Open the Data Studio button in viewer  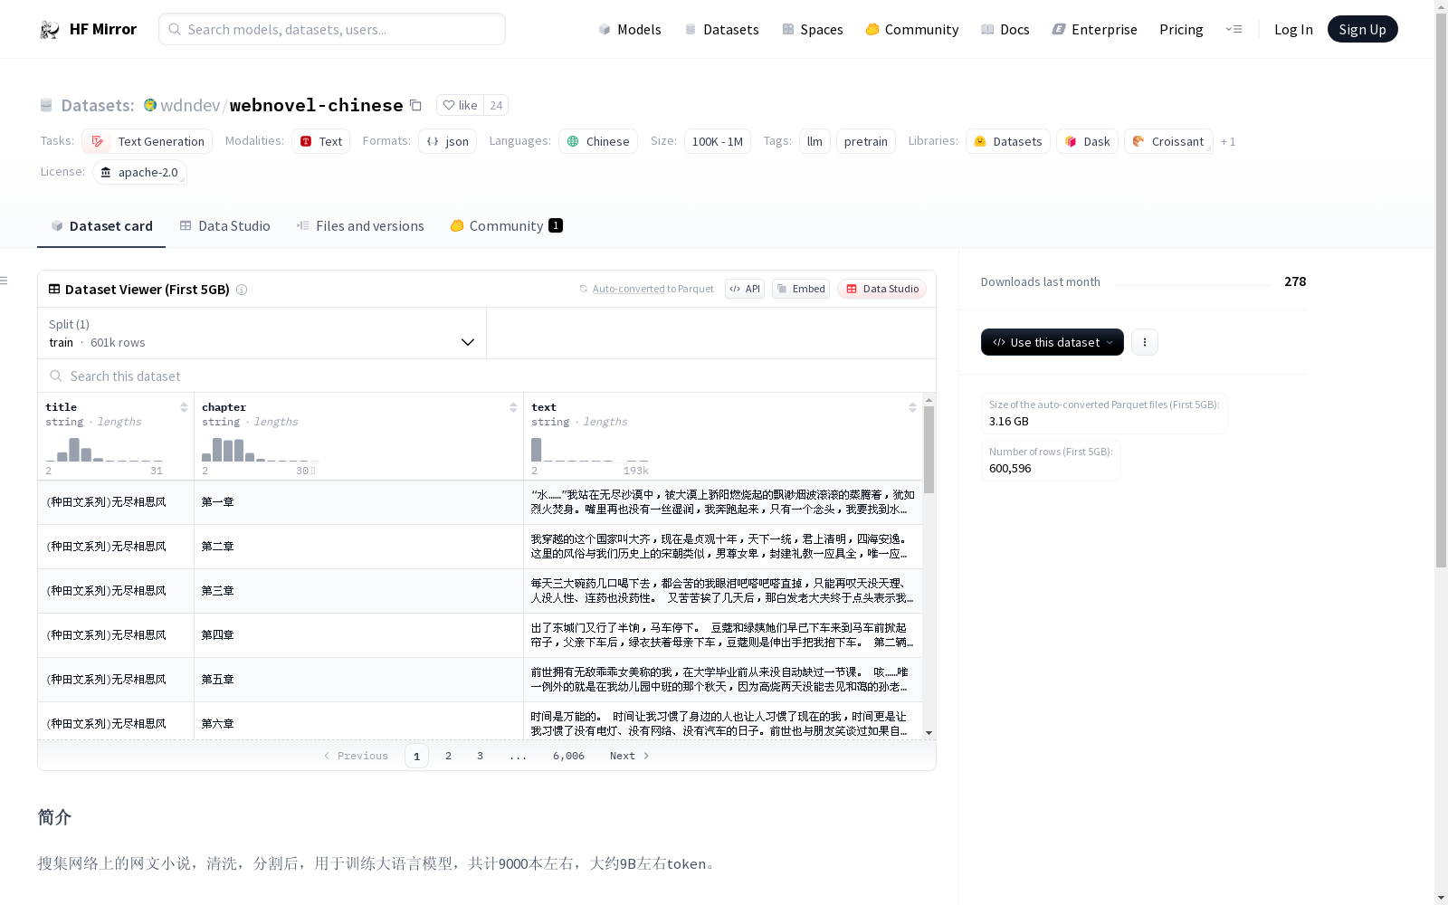click(881, 289)
